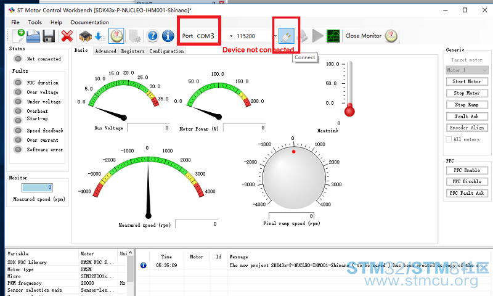This screenshot has height=296, width=493.
Task: Switch to the Configuration tab
Action: [x=166, y=51]
